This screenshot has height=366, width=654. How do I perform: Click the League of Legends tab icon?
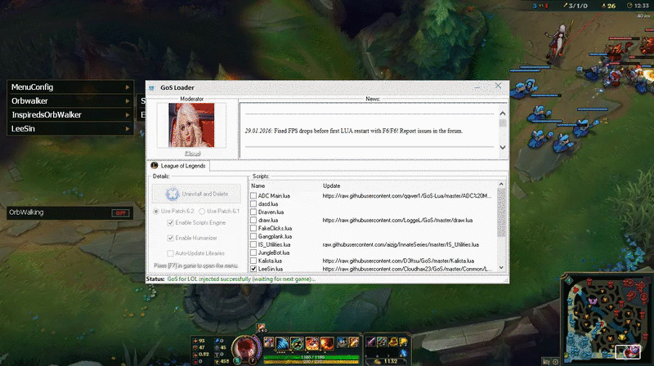[x=155, y=166]
